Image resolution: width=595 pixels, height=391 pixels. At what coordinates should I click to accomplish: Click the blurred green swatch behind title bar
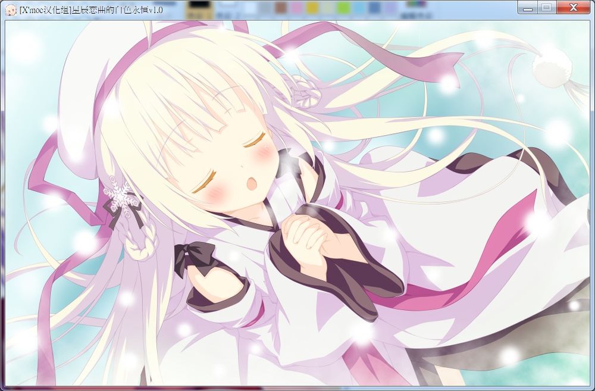point(343,8)
